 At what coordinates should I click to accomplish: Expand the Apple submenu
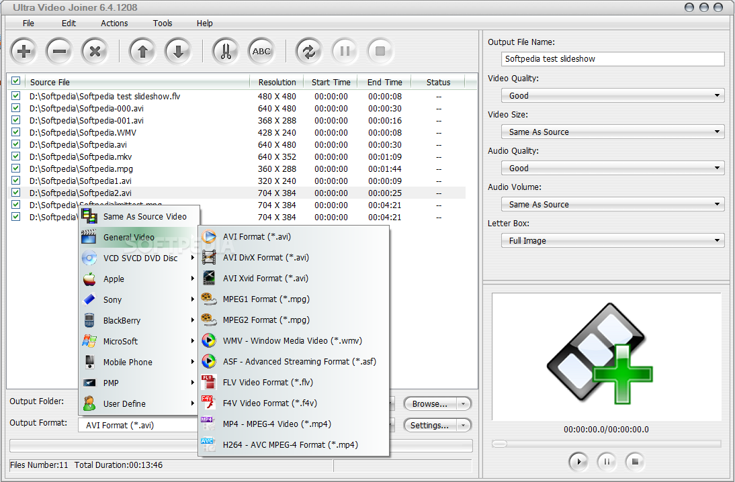[x=139, y=279]
